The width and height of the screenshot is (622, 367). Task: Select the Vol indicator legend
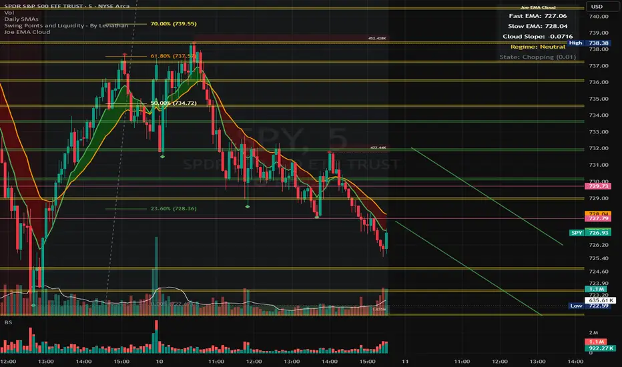click(9, 13)
